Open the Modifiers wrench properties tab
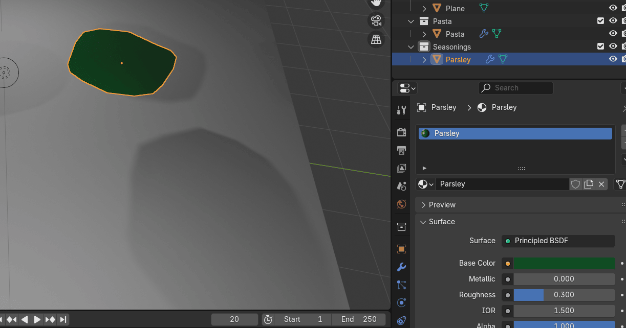This screenshot has width=626, height=328. pos(402,267)
